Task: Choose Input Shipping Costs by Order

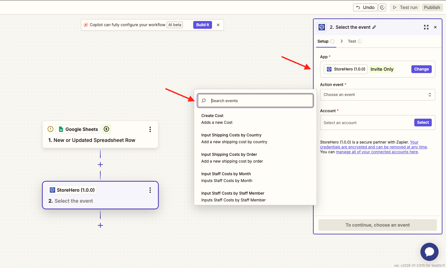Action: [x=255, y=158]
